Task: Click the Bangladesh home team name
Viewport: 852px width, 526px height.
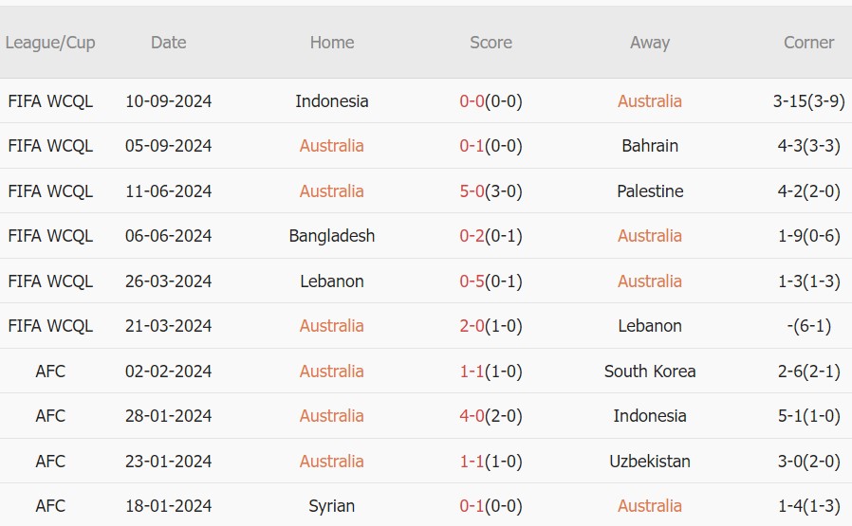Action: 331,236
